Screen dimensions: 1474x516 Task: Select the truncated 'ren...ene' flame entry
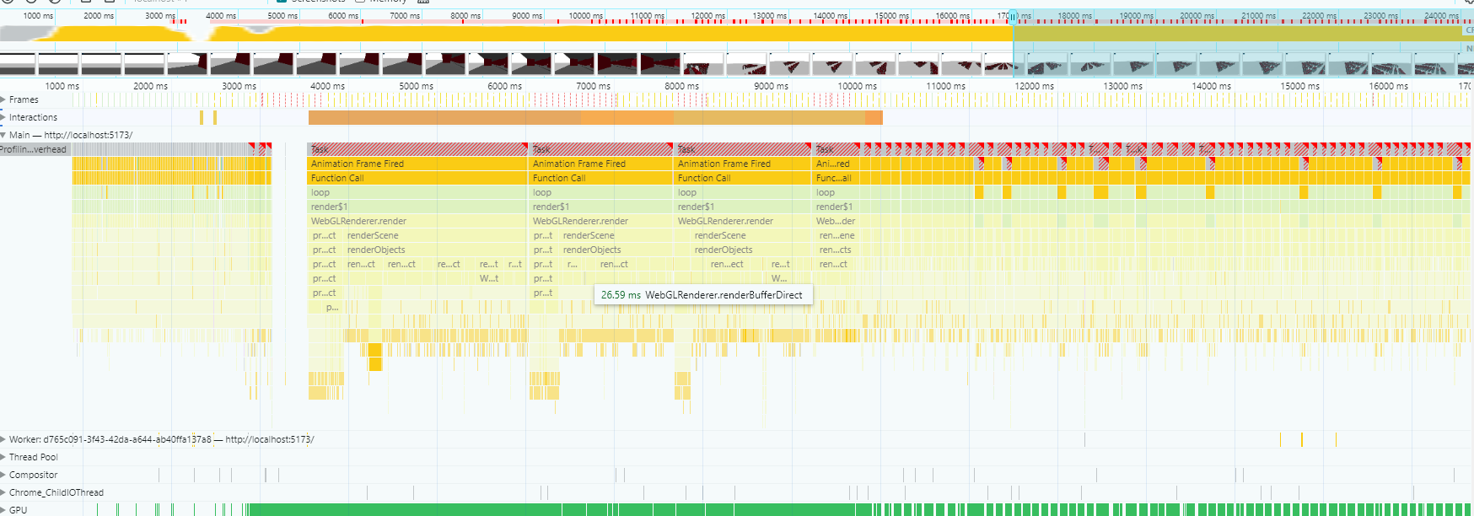pyautogui.click(x=837, y=235)
